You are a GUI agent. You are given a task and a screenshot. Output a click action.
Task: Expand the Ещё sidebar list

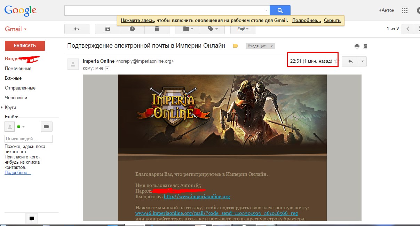(x=11, y=116)
